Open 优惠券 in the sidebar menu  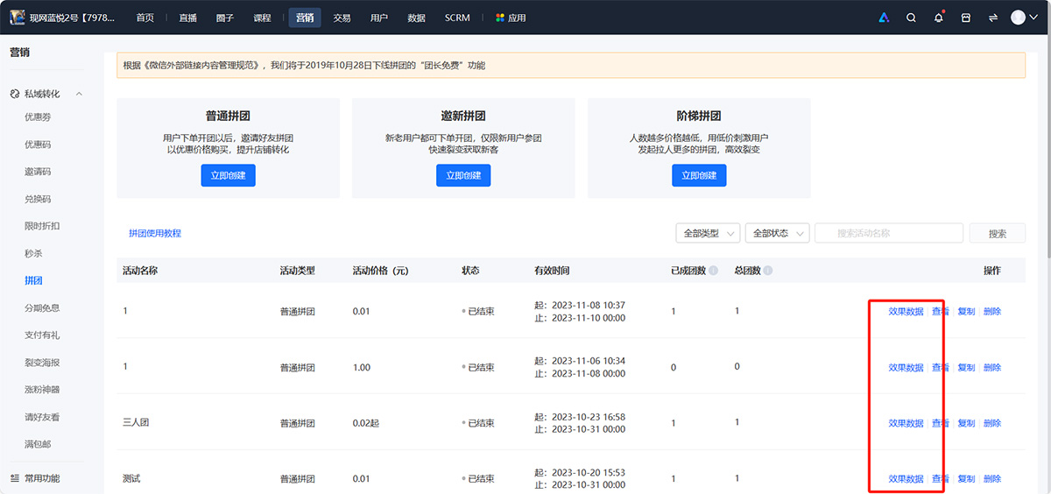click(x=38, y=116)
